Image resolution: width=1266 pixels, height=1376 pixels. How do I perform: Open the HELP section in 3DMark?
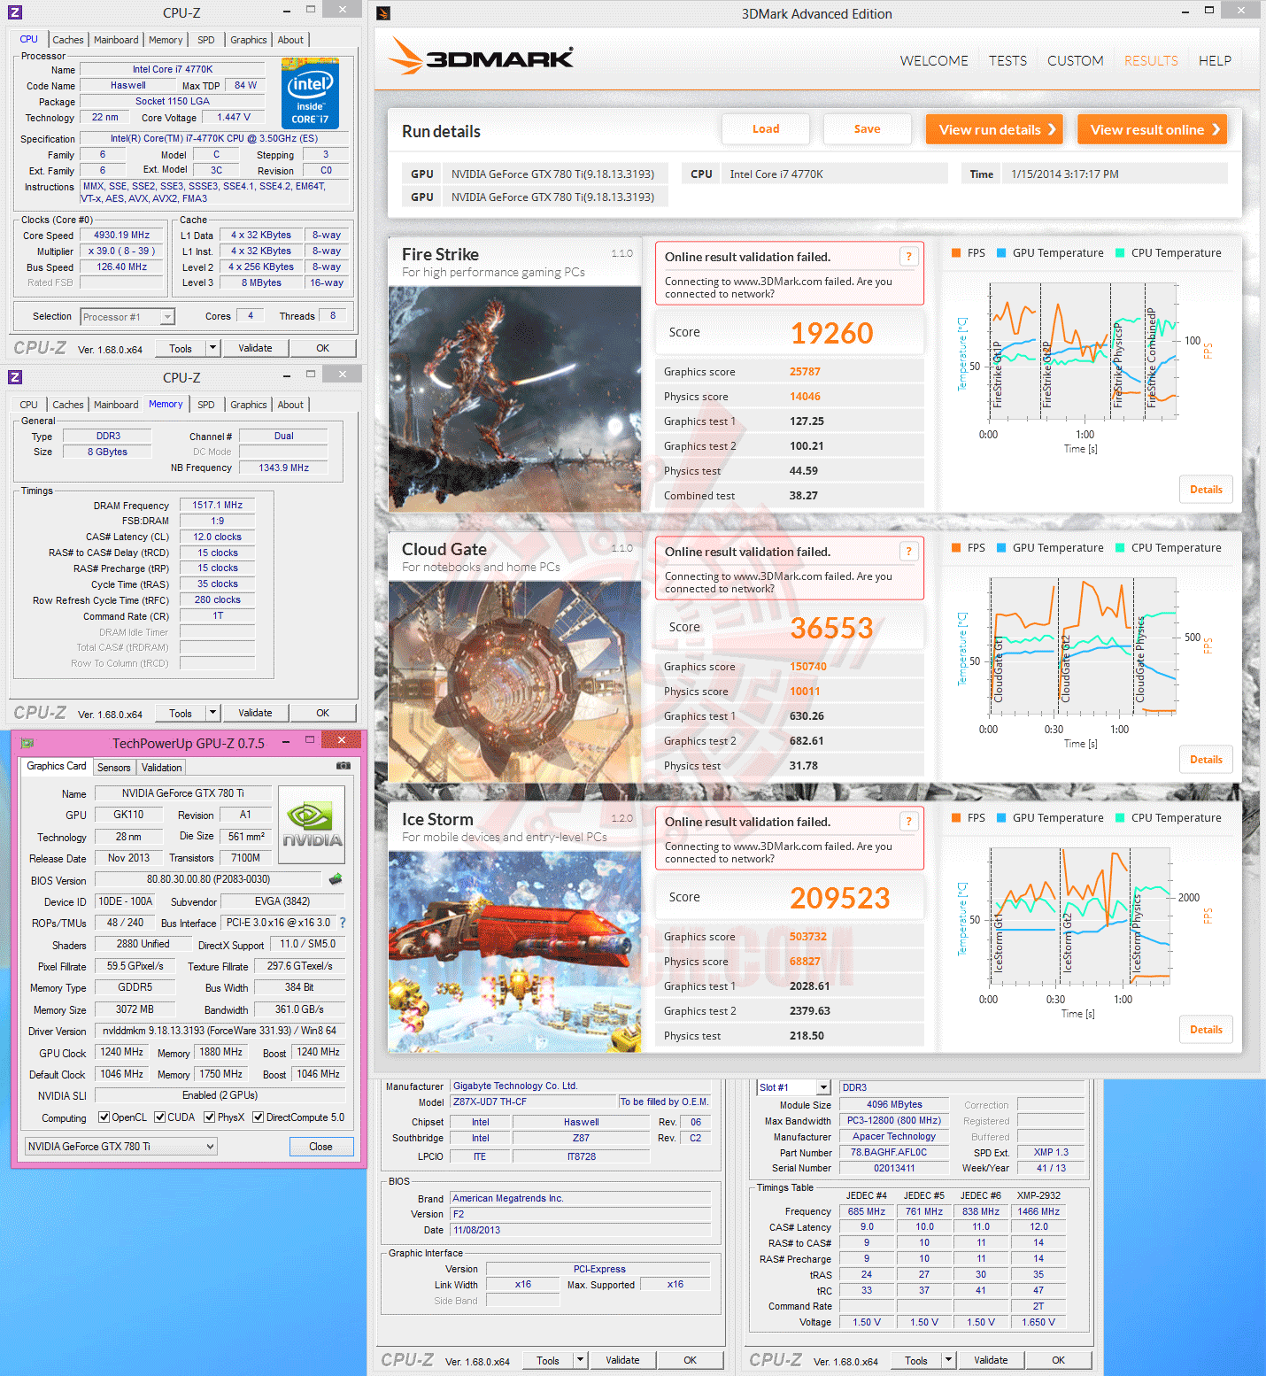tap(1215, 61)
